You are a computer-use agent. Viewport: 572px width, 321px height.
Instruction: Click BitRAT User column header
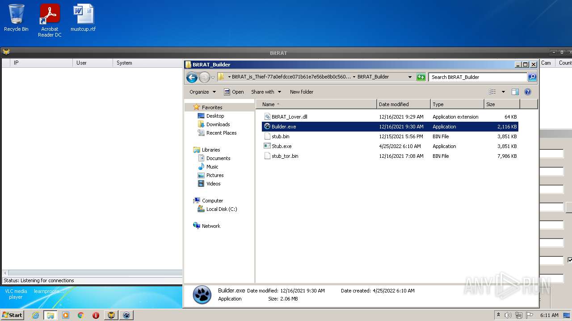(x=93, y=63)
